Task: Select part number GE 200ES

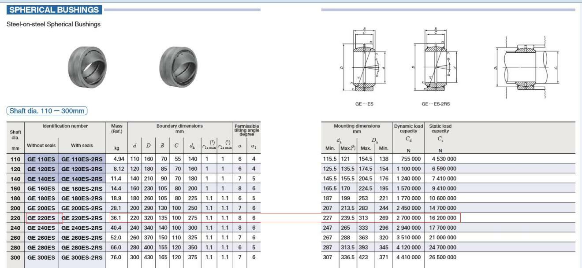Action: pyautogui.click(x=41, y=208)
